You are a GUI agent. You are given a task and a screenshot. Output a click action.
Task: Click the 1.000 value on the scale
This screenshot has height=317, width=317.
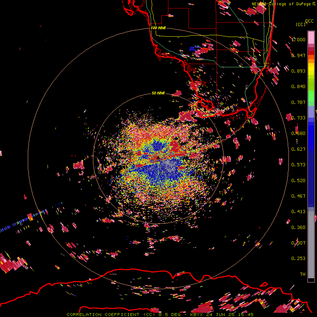tap(298, 39)
